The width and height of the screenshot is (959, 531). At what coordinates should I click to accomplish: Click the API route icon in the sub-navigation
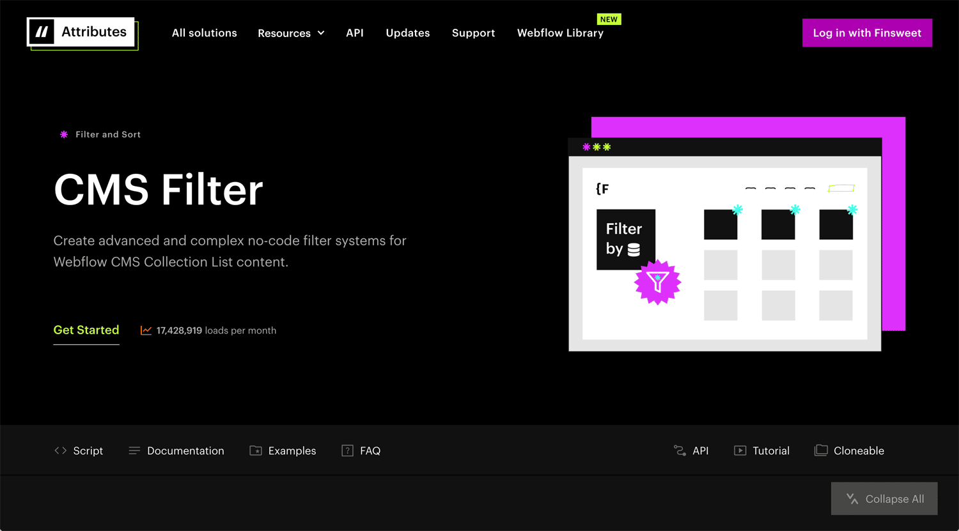click(x=680, y=450)
